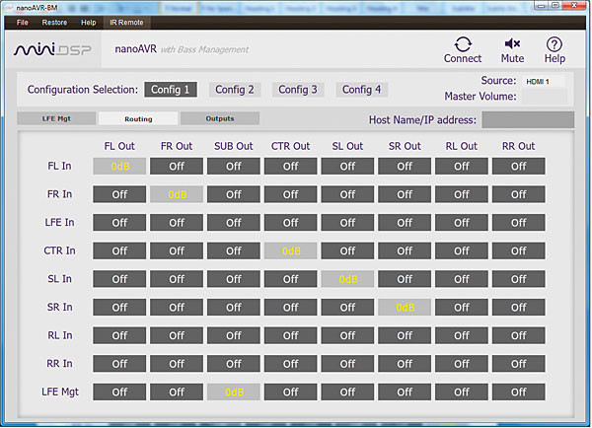Enable FR In to CTR Out routing
The width and height of the screenshot is (592, 428).
[x=290, y=194]
